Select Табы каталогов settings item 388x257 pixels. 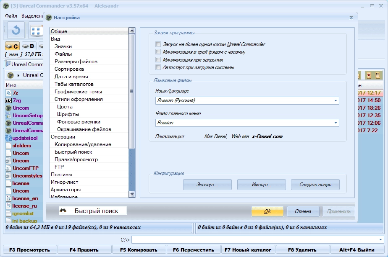[89, 84]
